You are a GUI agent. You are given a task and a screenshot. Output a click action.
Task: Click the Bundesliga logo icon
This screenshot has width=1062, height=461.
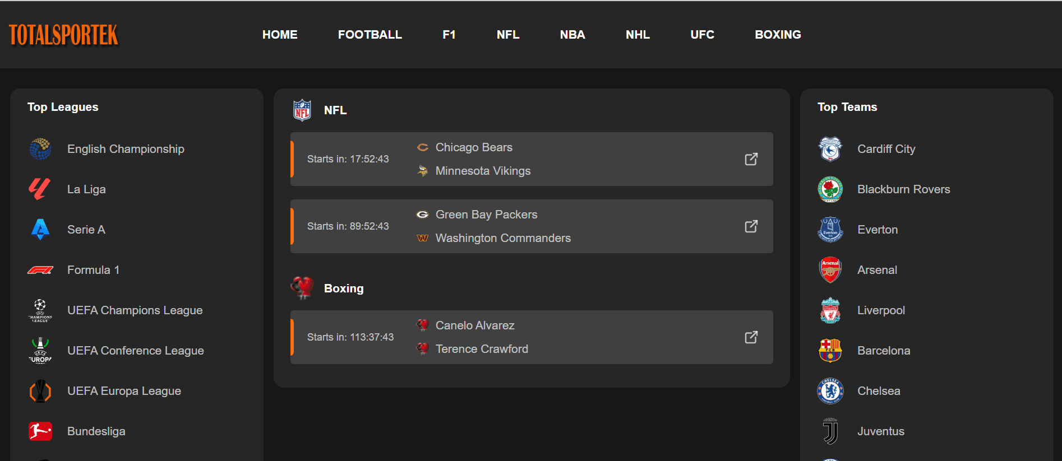tap(40, 431)
